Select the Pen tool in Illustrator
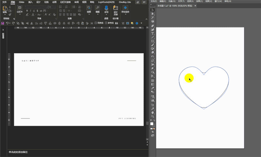The image size is (261, 157). click(152, 26)
